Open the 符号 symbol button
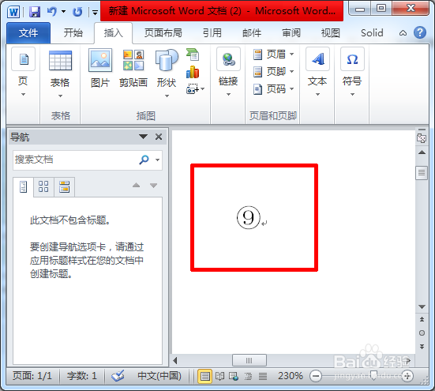The width and height of the screenshot is (435, 391). [352, 72]
